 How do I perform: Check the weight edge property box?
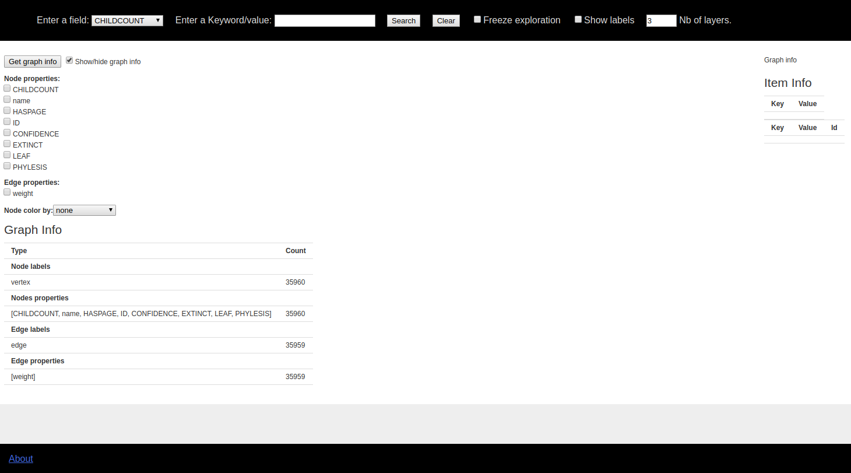7,192
